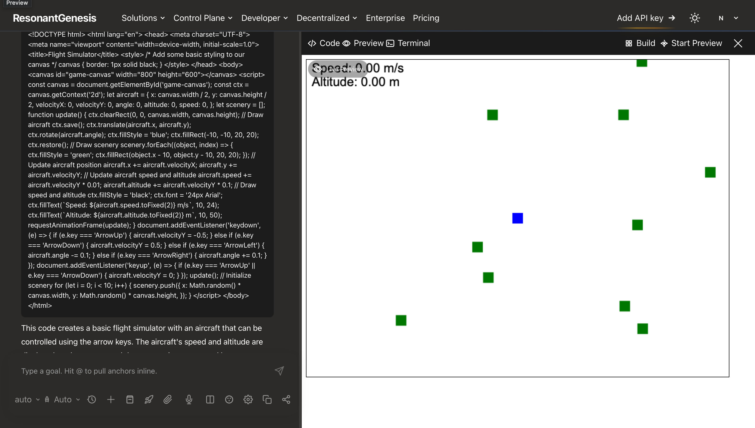The width and height of the screenshot is (755, 428).
Task: Click the Add API key link
Action: [645, 18]
